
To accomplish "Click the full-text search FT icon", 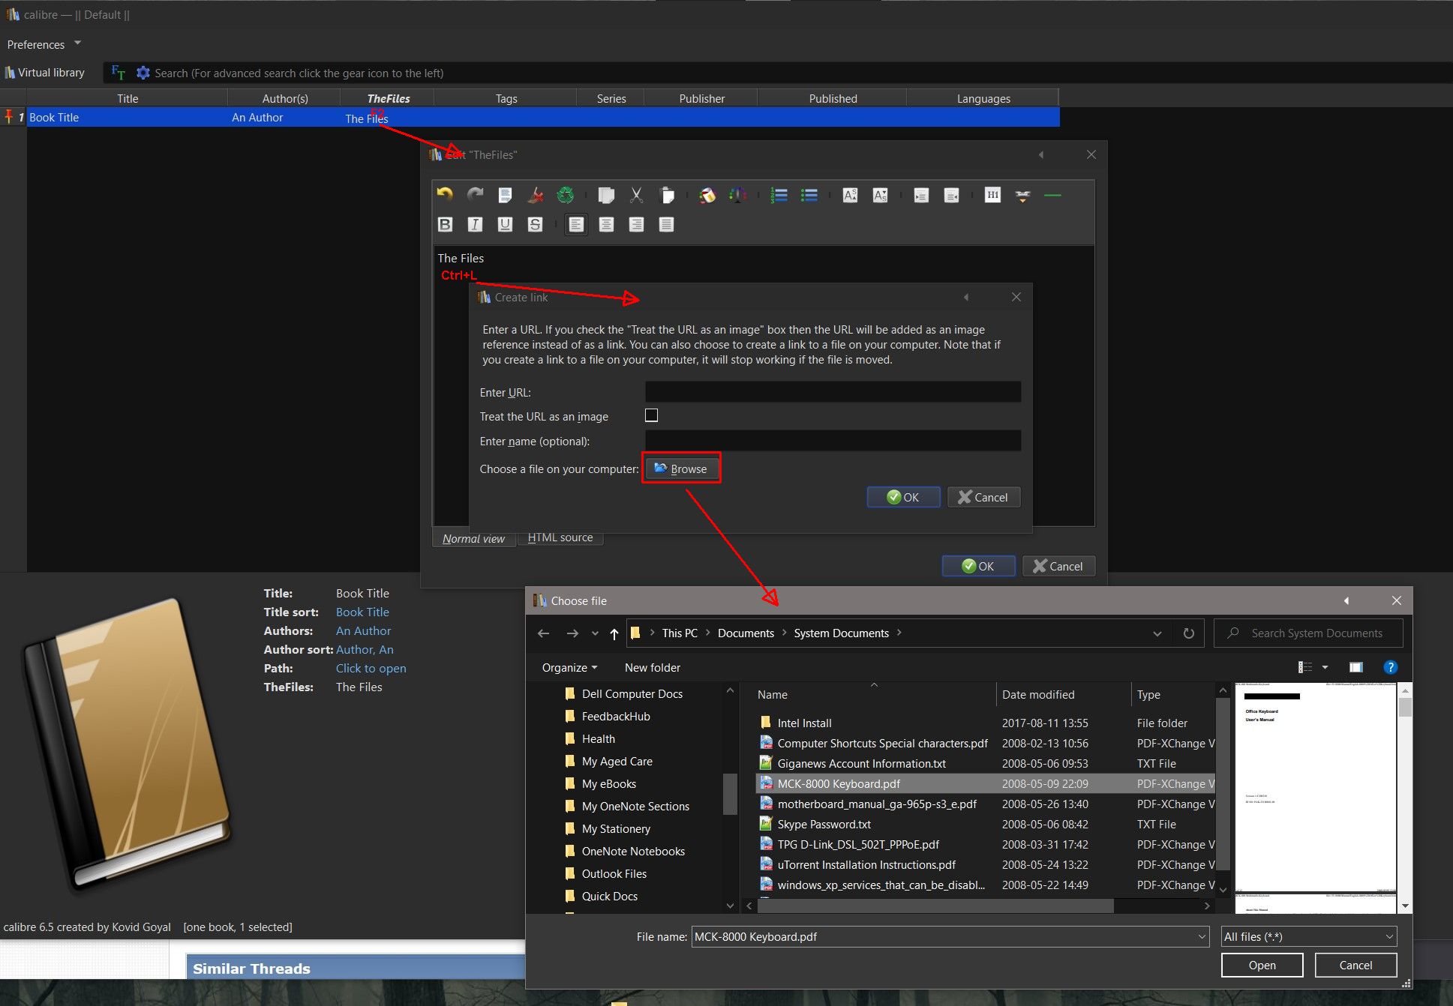I will tap(118, 73).
